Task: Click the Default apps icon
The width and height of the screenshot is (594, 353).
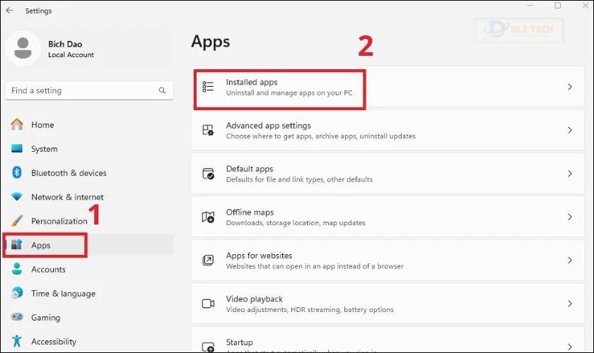Action: [208, 174]
